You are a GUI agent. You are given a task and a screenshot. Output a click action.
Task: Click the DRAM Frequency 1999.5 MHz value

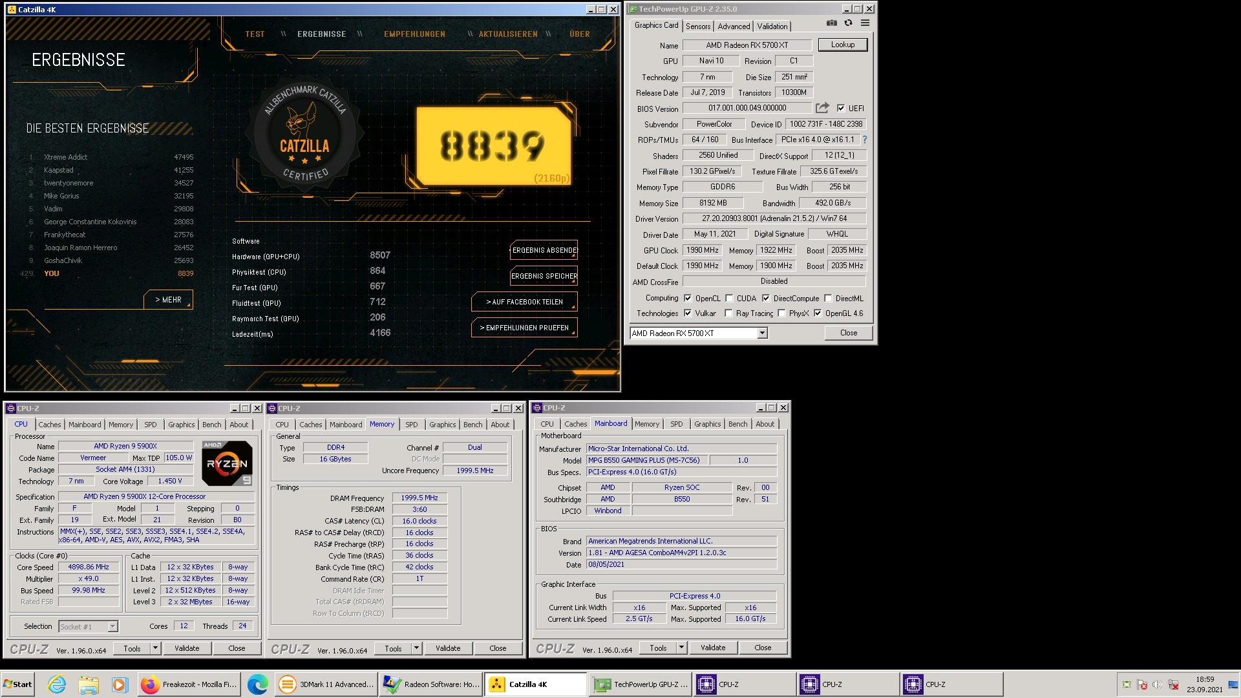[419, 498]
